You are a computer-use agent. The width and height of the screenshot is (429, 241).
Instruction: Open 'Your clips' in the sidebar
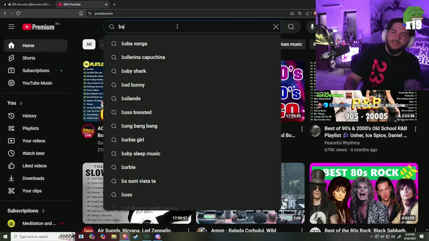36,191
